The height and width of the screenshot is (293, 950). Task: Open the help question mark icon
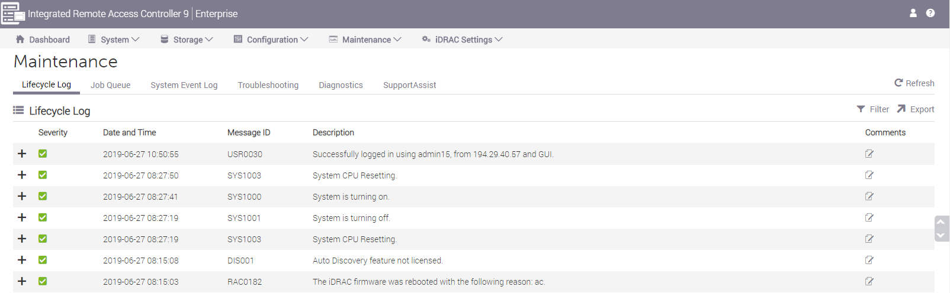click(930, 13)
